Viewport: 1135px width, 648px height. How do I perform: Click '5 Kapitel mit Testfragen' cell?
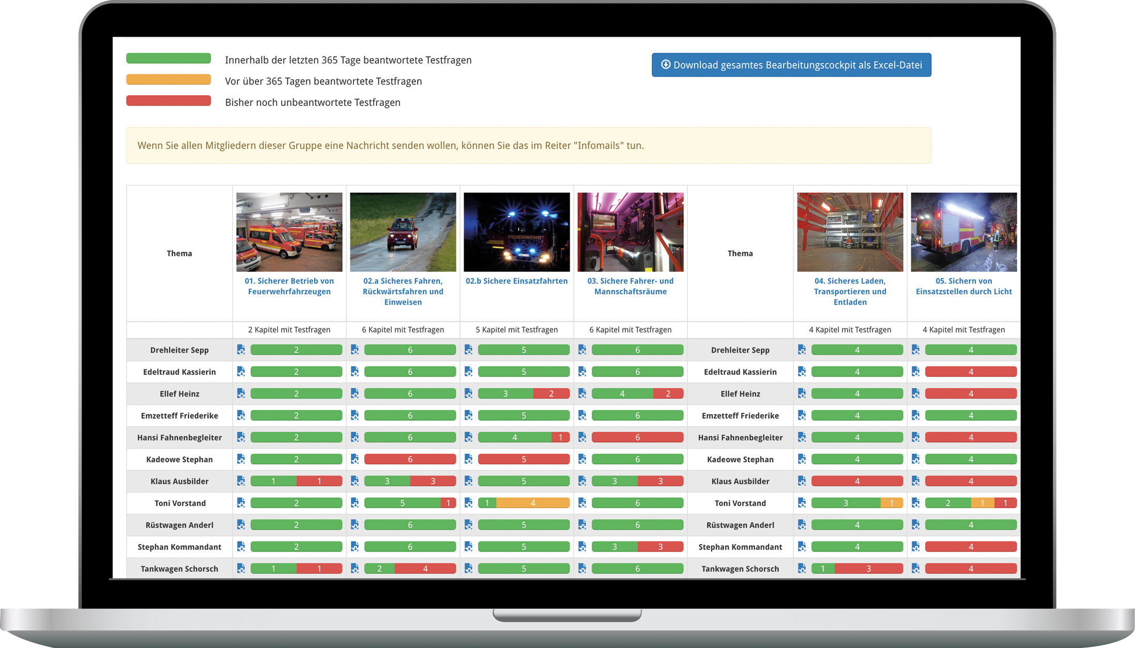click(x=517, y=329)
